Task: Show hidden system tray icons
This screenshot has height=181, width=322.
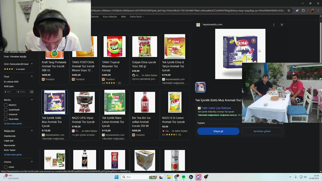Action: (290, 177)
